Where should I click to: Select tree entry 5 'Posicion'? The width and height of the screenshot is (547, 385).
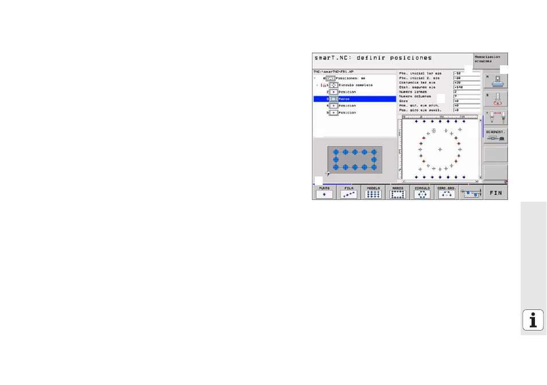(347, 112)
